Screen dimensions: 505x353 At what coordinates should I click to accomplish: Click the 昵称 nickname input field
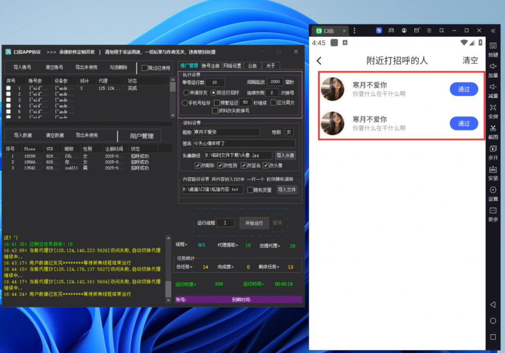226,132
